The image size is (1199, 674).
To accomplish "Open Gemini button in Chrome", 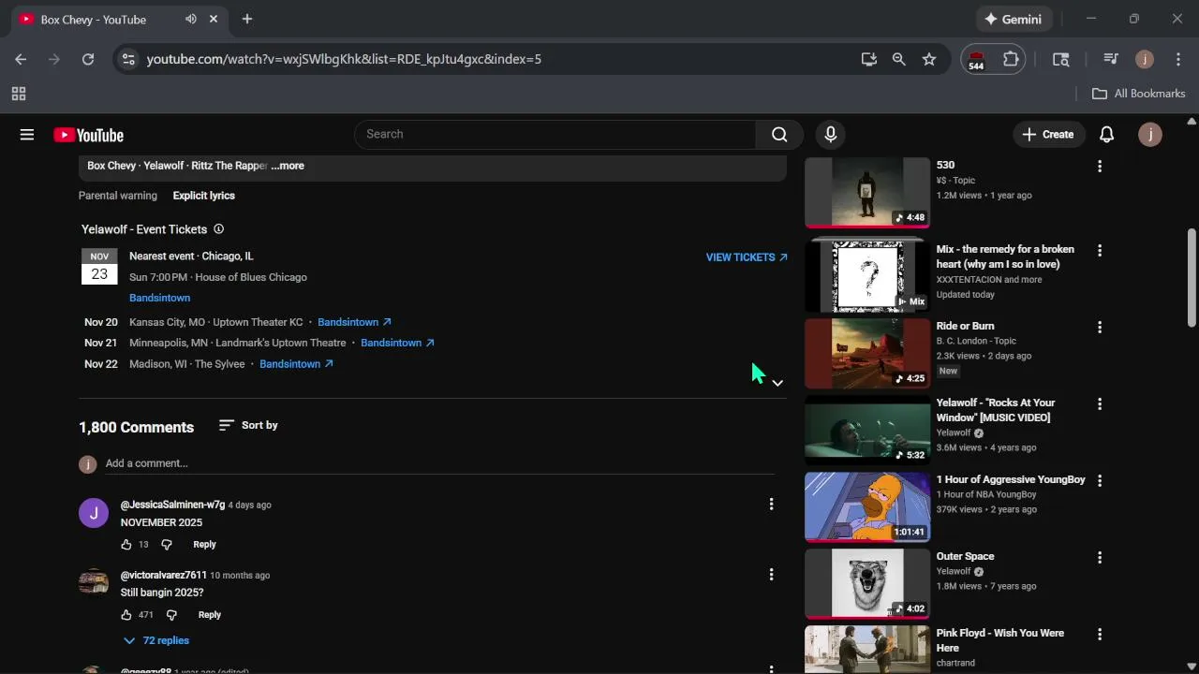I will [1013, 19].
